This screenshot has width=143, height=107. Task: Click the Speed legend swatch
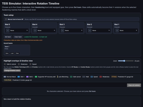pyautogui.click(x=92, y=77)
